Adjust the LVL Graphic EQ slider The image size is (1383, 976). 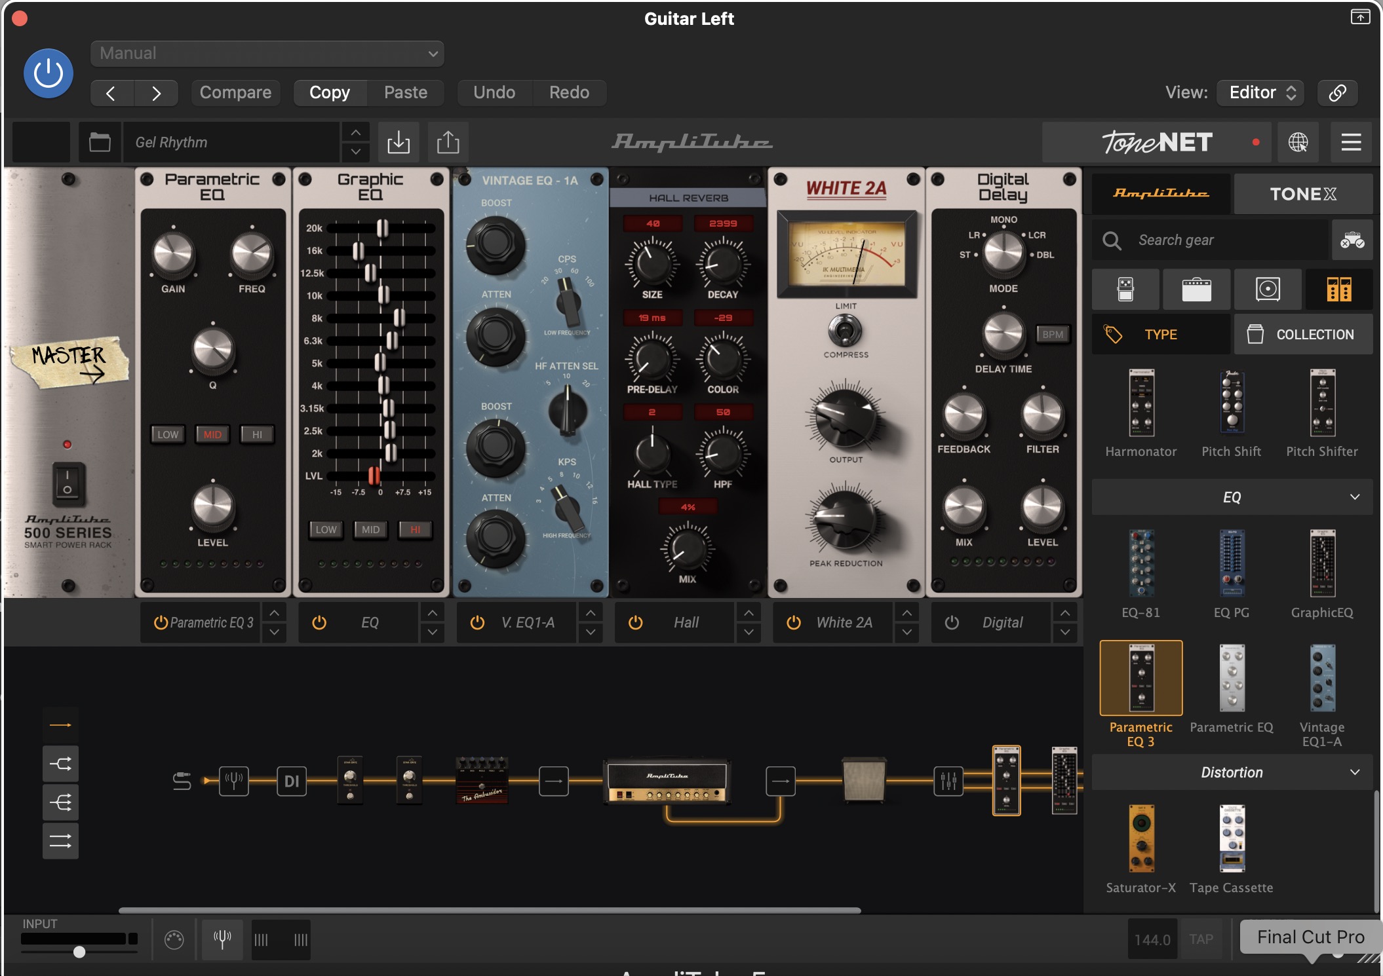pyautogui.click(x=374, y=476)
